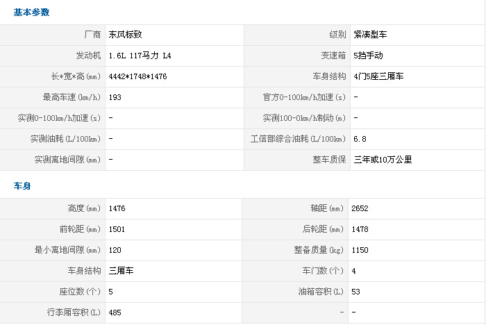Click the 4门5座三厢车 body structure value
The width and height of the screenshot is (486, 325).
coord(378,76)
